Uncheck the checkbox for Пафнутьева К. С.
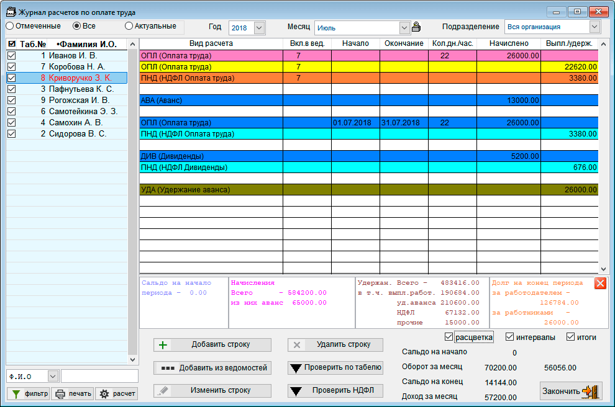Viewport: 615px width, 407px height. [x=12, y=89]
